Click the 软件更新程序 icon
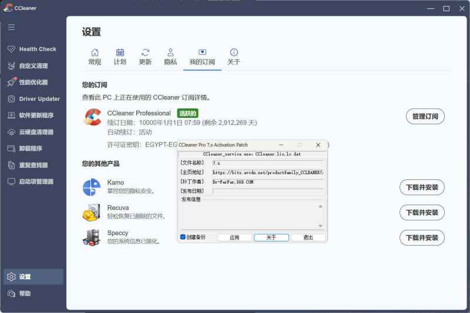The height and width of the screenshot is (313, 470). click(x=11, y=115)
